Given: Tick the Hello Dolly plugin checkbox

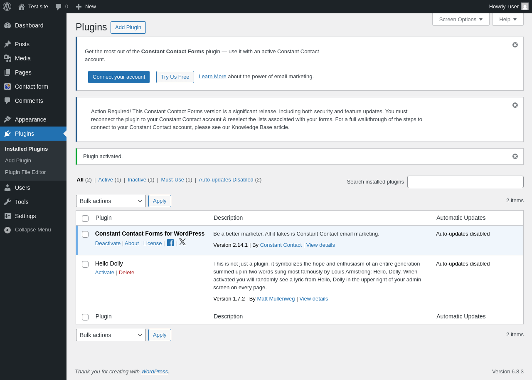Looking at the screenshot, I should coord(85,264).
